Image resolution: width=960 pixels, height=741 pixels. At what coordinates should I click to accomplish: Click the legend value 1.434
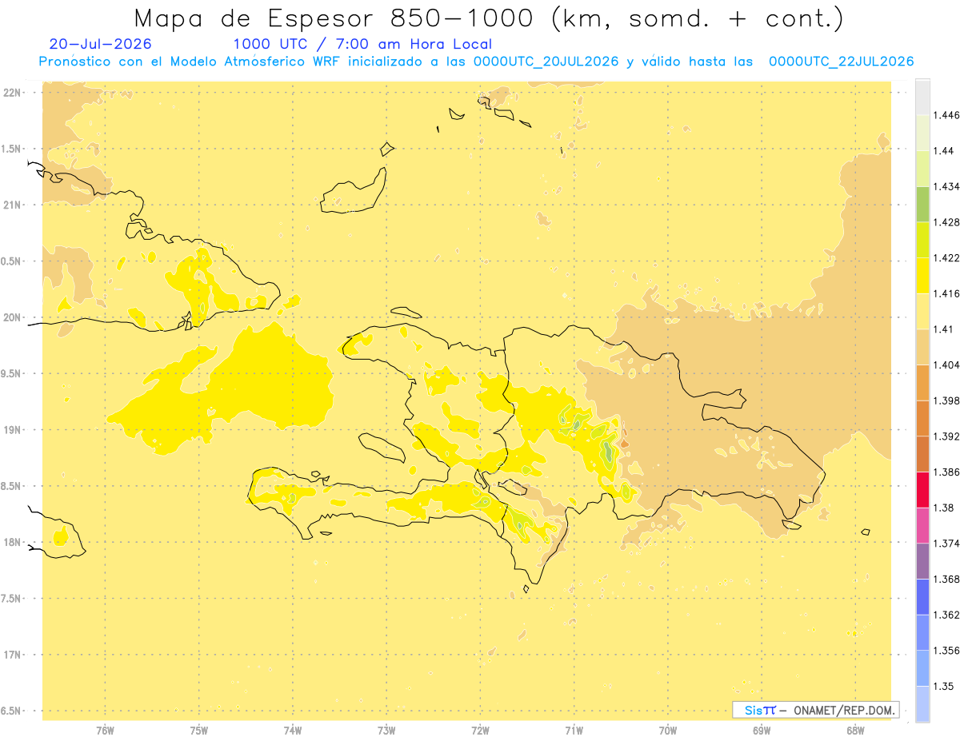[946, 186]
